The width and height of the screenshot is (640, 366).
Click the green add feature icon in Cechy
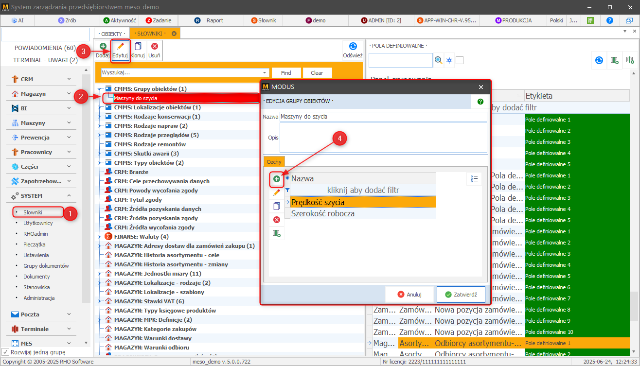point(277,179)
